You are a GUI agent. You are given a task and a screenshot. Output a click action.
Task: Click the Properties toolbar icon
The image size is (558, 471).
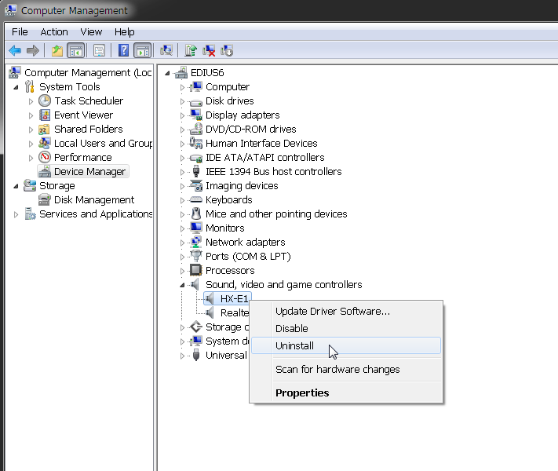tap(99, 50)
